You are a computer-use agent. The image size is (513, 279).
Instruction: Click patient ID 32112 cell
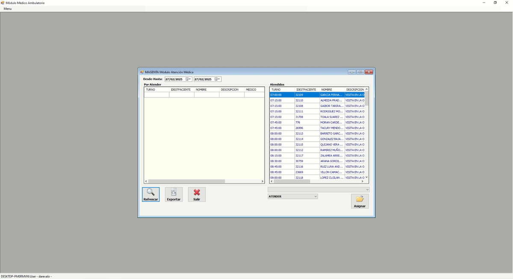[307, 150]
